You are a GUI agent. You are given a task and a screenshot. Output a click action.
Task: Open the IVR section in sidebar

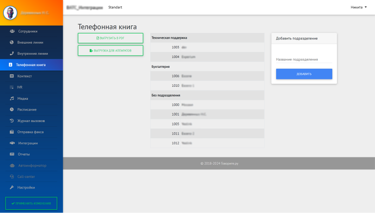[x=19, y=87]
